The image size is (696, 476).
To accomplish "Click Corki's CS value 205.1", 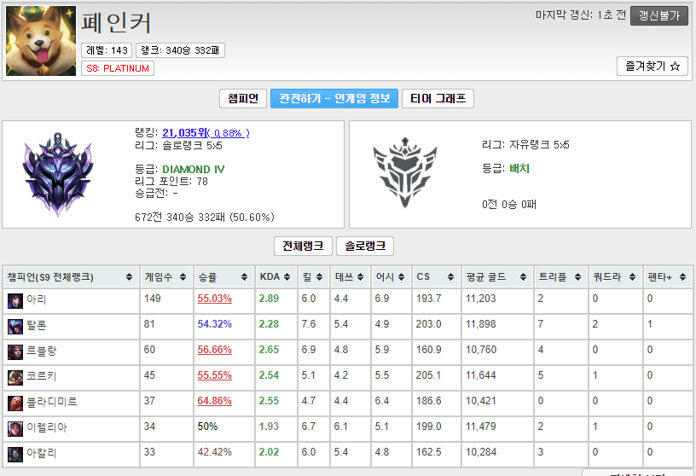I will (x=428, y=375).
